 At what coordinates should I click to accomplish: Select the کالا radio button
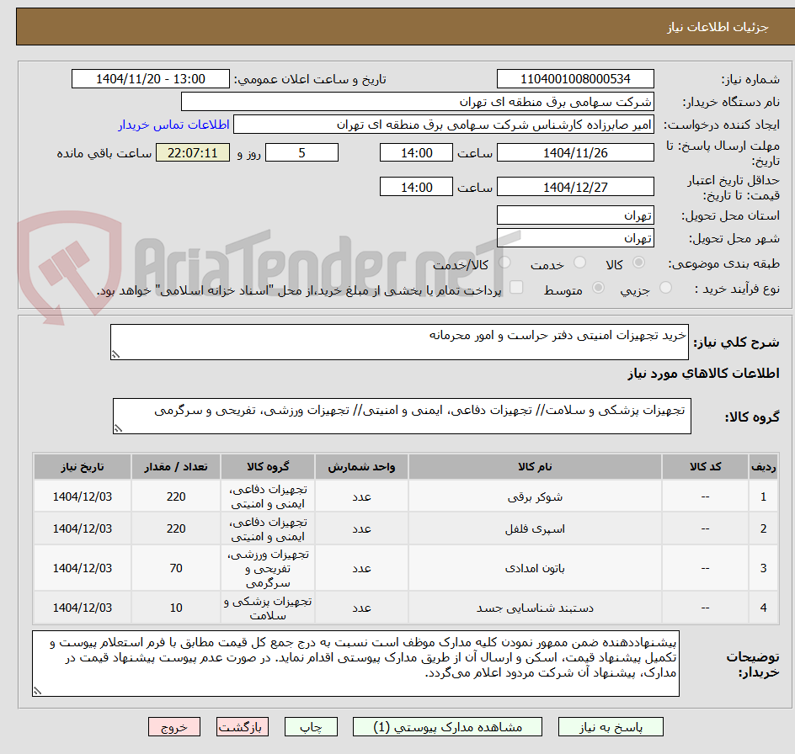click(639, 263)
